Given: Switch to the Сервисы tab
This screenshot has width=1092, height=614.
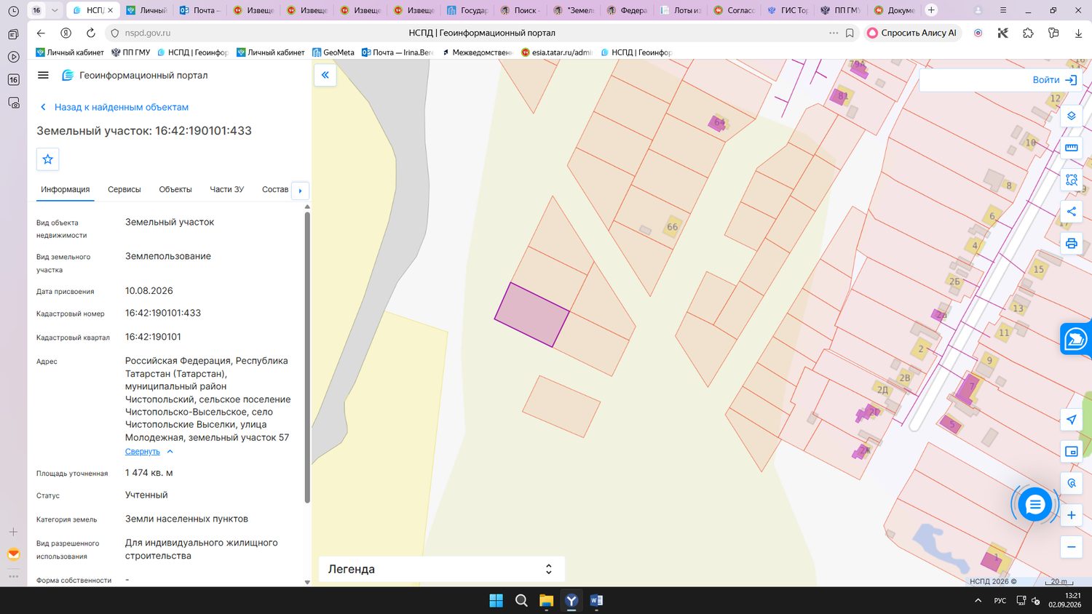Looking at the screenshot, I should [x=124, y=189].
